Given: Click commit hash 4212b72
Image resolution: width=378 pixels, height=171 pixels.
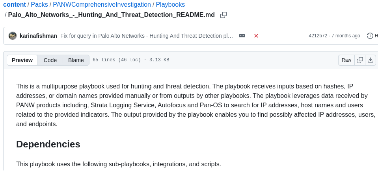Looking at the screenshot, I should (x=318, y=36).
